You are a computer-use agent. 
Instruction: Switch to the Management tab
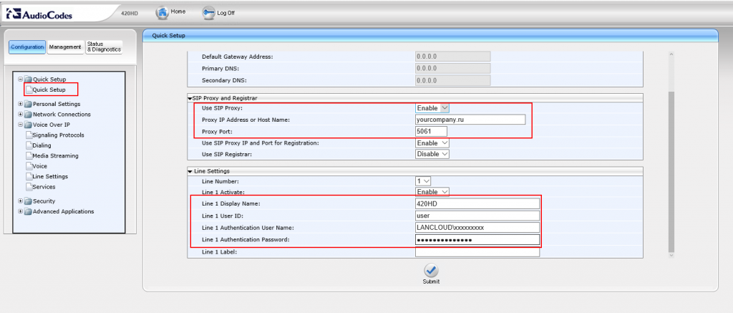pyautogui.click(x=65, y=47)
